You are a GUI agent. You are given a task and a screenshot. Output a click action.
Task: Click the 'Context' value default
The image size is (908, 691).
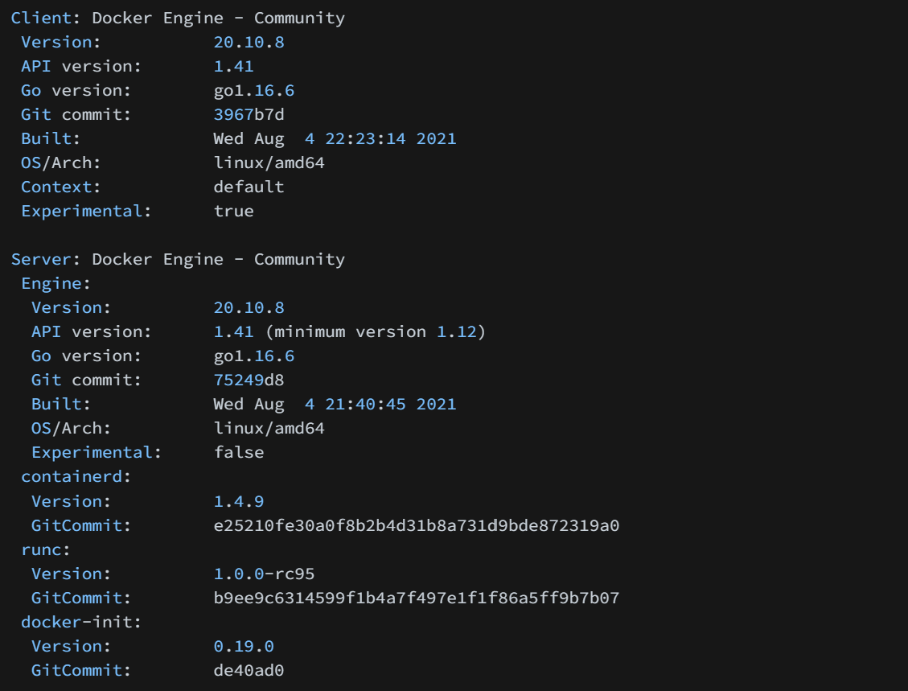point(249,187)
